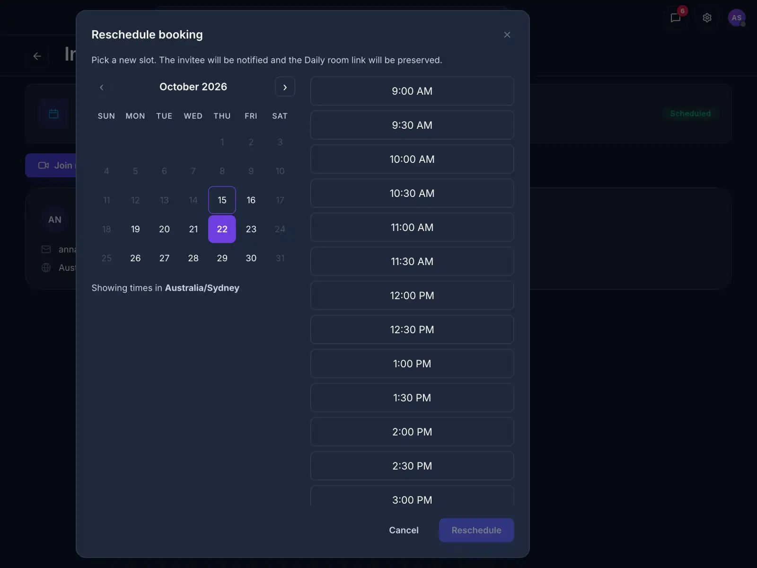This screenshot has height=568, width=757.
Task: Click the calendar icon in booking card
Action: point(53,114)
